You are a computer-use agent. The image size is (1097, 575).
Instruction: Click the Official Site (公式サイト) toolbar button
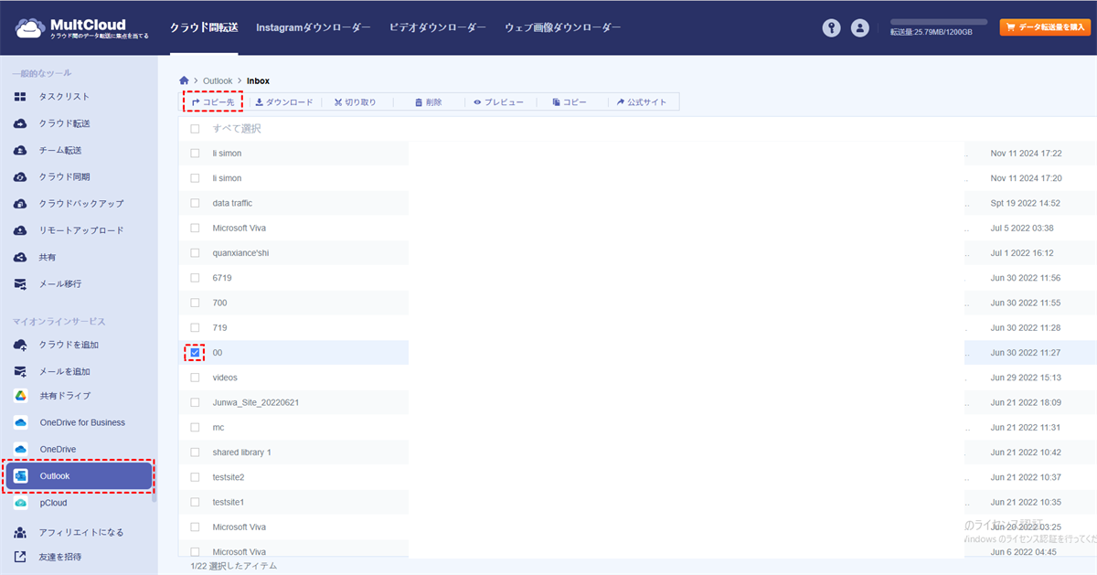click(x=642, y=102)
